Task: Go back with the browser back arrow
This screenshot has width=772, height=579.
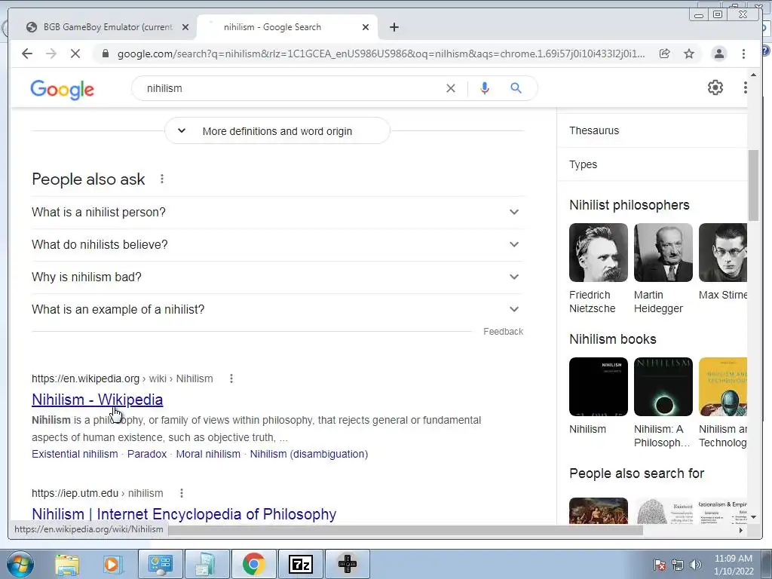Action: click(x=27, y=54)
